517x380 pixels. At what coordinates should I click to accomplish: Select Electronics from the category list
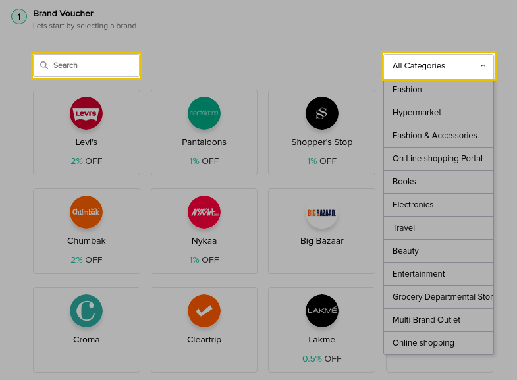click(439, 205)
